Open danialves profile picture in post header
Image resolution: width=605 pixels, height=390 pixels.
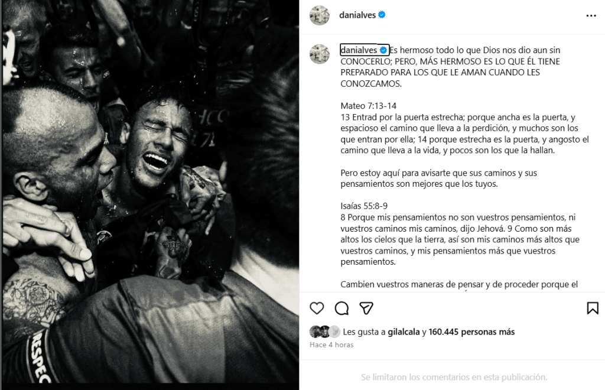tap(320, 15)
